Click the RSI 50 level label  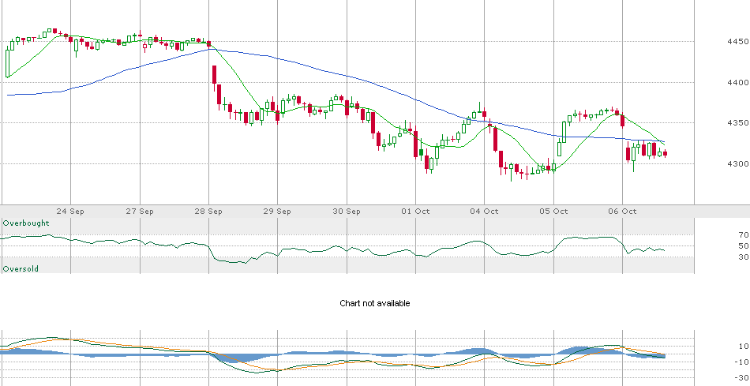(744, 245)
